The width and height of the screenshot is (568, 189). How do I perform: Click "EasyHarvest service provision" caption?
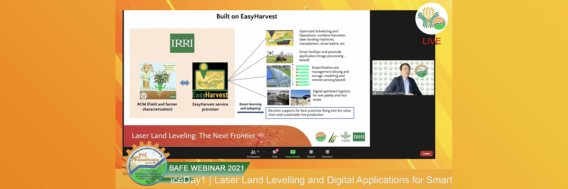point(210,107)
